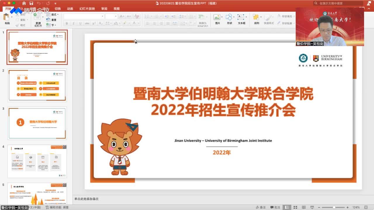Image resolution: width=374 pixels, height=210 pixels.
Task: Increase the list indent level
Action: click(174, 16)
